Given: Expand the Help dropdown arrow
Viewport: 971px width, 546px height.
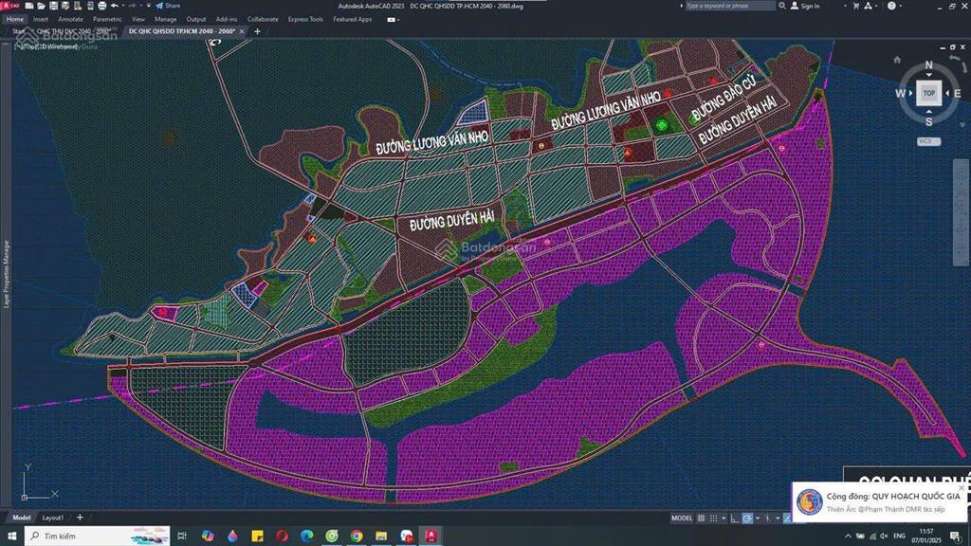Looking at the screenshot, I should (902, 6).
